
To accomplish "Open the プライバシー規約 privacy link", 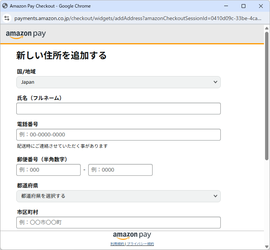I will (x=140, y=244).
